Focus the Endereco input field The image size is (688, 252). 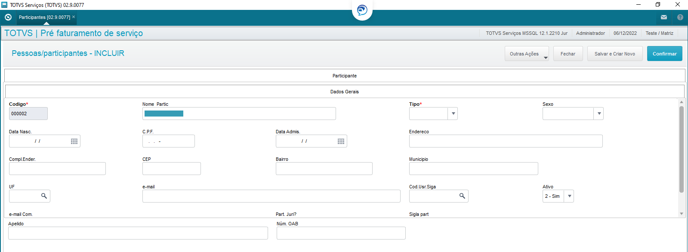[506, 141]
